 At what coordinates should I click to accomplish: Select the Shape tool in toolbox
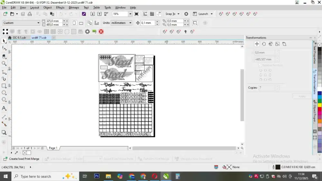(4, 48)
